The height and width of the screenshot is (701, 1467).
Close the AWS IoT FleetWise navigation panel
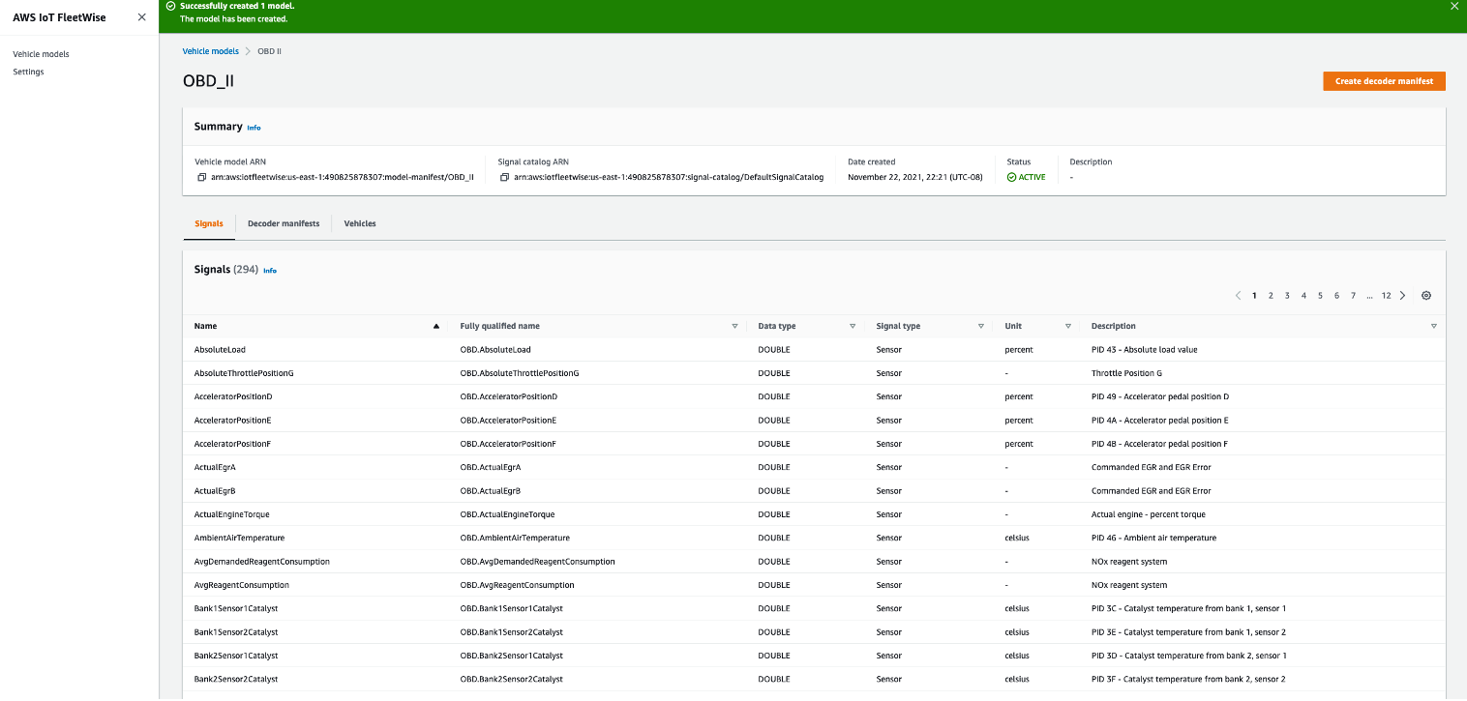(x=141, y=17)
